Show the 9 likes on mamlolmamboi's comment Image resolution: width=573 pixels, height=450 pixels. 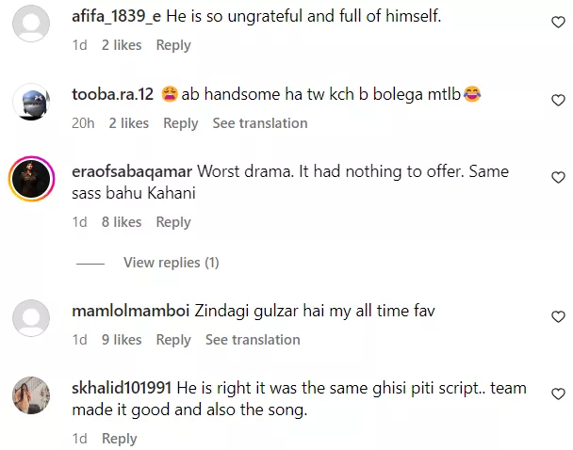point(122,340)
